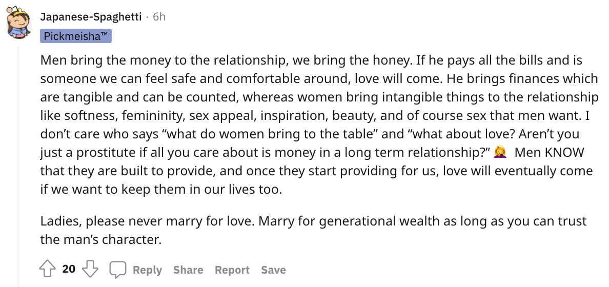The height and width of the screenshot is (287, 609).
Task: Open the Japanese-Spaghetti user profile link
Action: tap(91, 17)
